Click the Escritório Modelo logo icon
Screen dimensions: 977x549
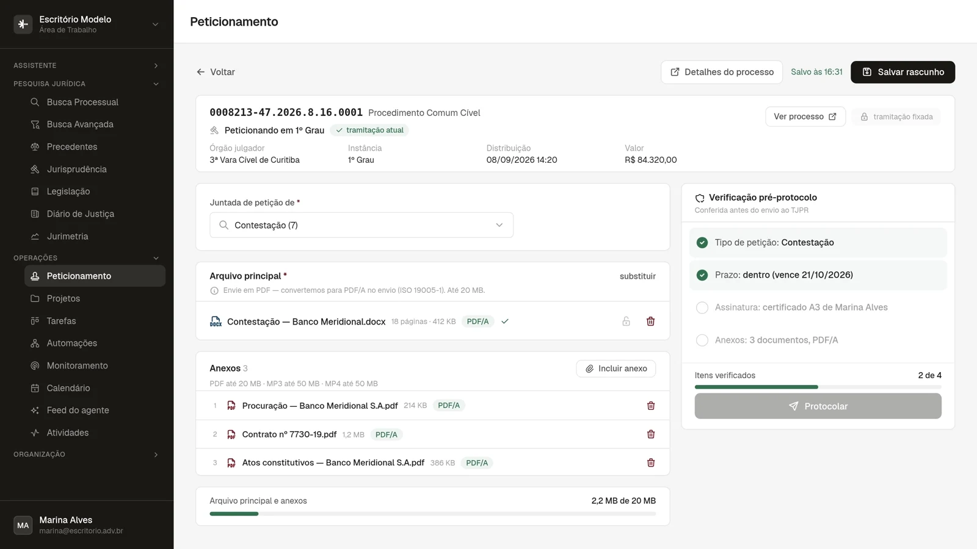pos(23,24)
